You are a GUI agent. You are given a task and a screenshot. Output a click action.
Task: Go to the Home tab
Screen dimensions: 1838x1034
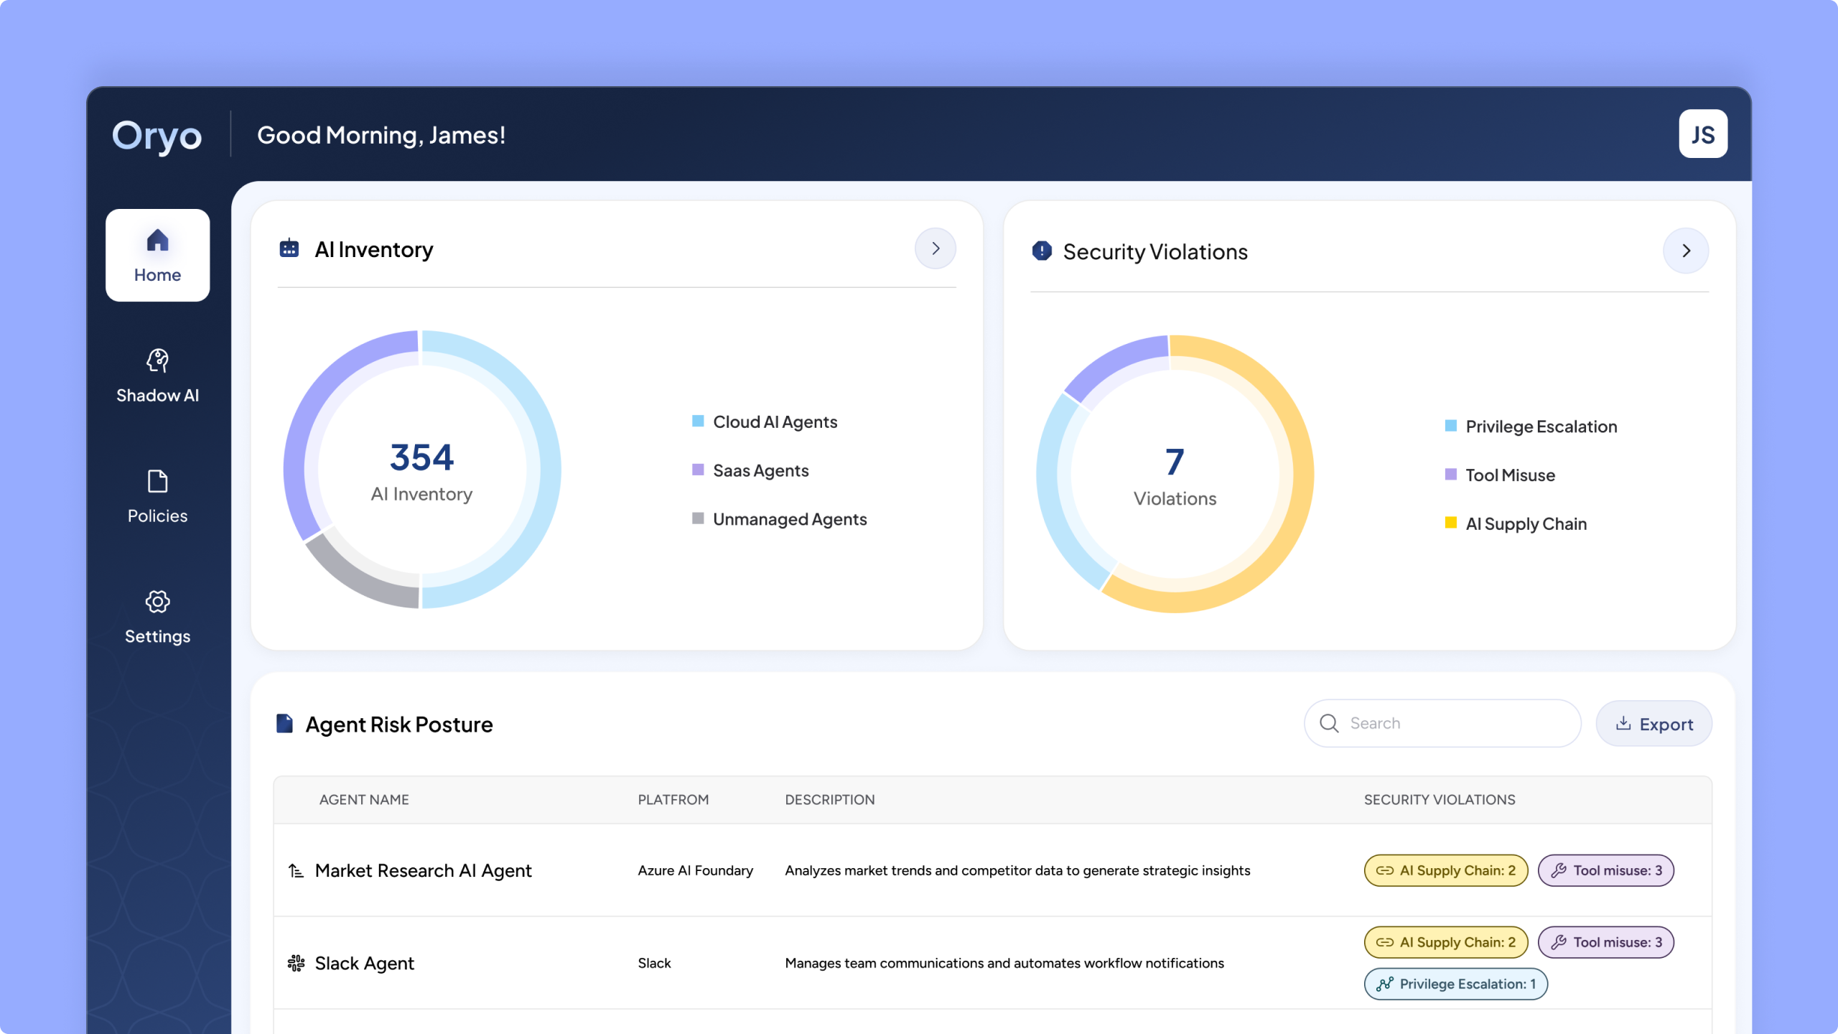click(x=157, y=255)
